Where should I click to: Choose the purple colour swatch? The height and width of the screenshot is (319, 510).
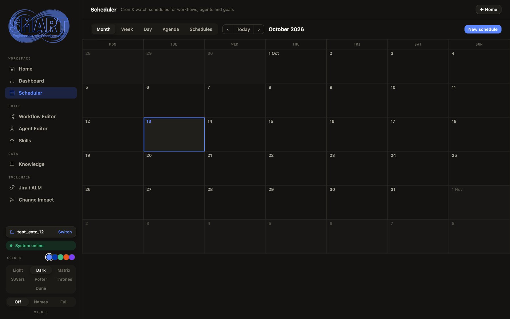72,257
